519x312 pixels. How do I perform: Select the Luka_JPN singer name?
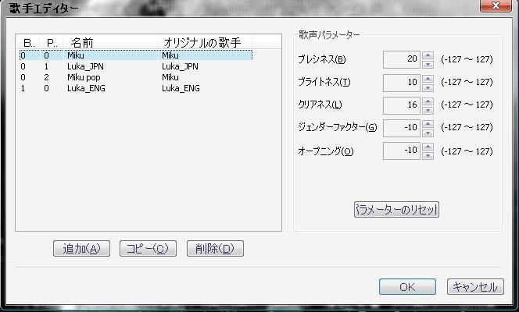[85, 66]
